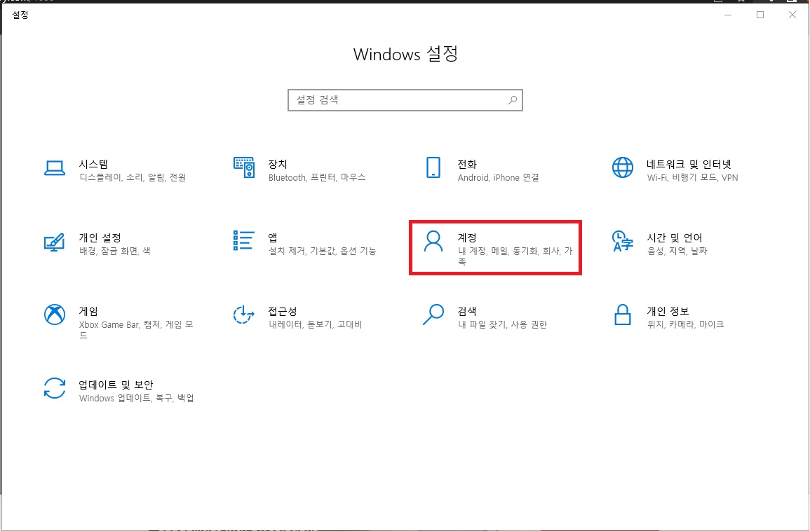
Task: Select the 계정 person icon
Action: [433, 241]
